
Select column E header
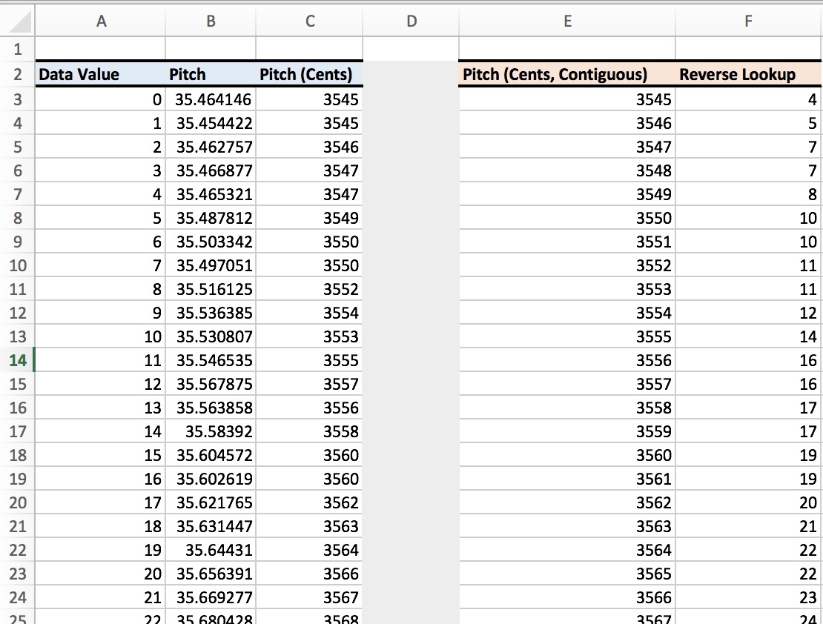click(566, 21)
